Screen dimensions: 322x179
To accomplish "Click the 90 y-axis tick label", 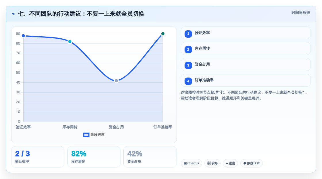I will (18, 34).
